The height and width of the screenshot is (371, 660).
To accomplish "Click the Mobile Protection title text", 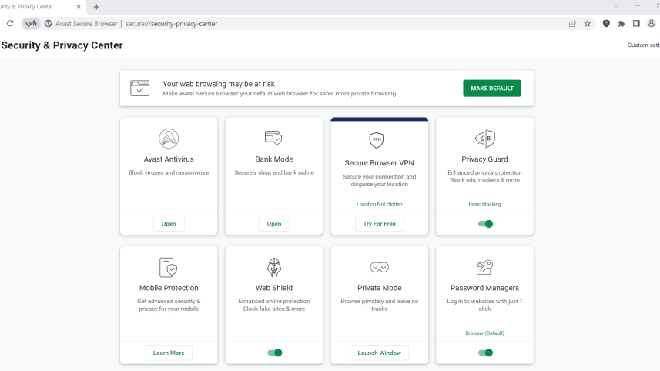I will pos(169,288).
